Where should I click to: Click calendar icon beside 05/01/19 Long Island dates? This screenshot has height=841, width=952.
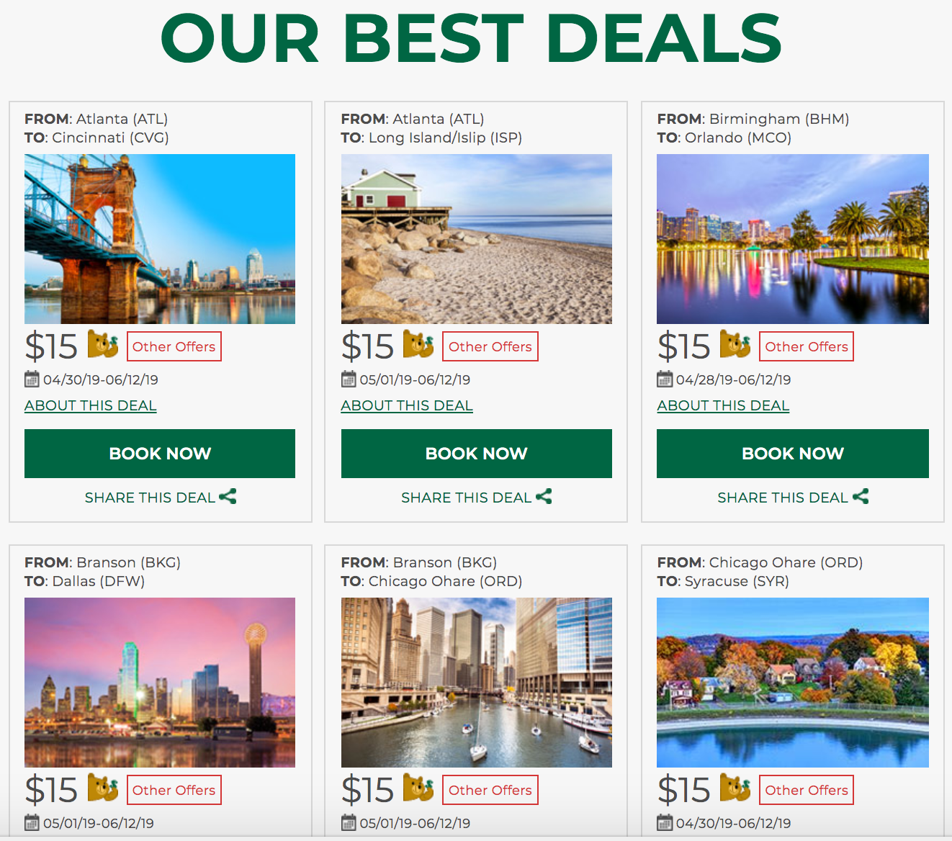click(349, 379)
